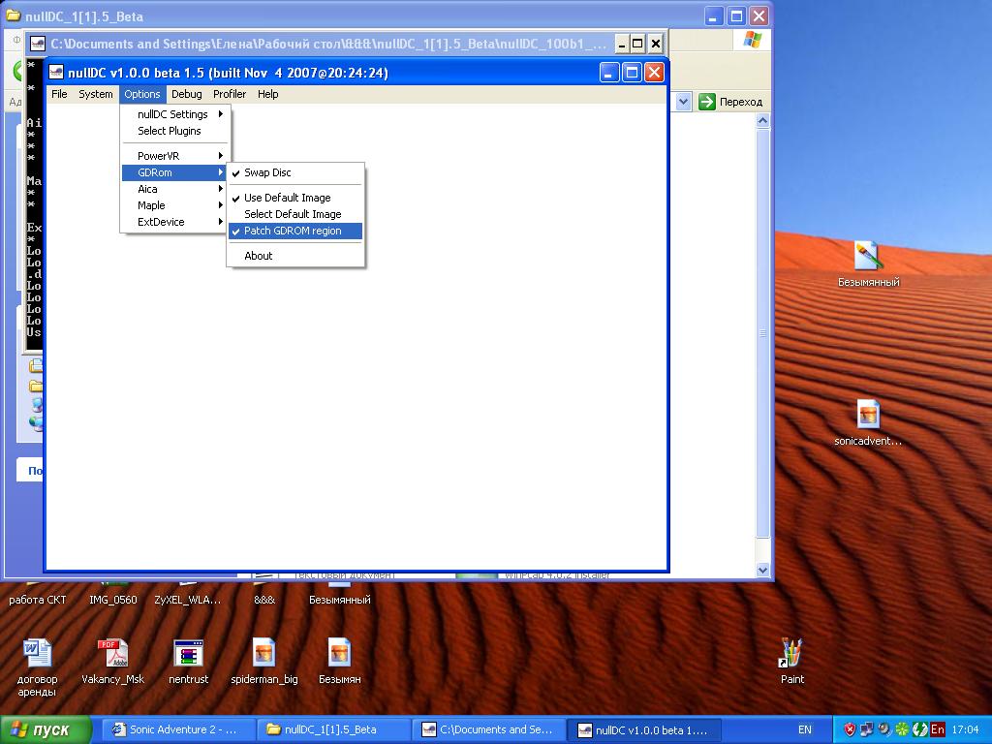Disable Patch GDROM region option
The image size is (992, 744).
[x=293, y=231]
